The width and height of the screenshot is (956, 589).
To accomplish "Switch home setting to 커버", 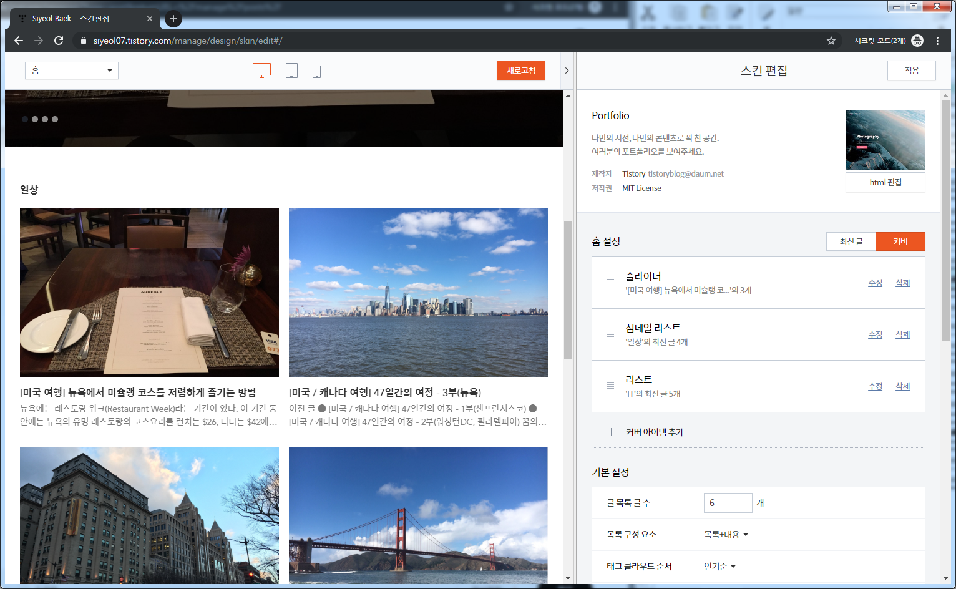I will [x=900, y=241].
